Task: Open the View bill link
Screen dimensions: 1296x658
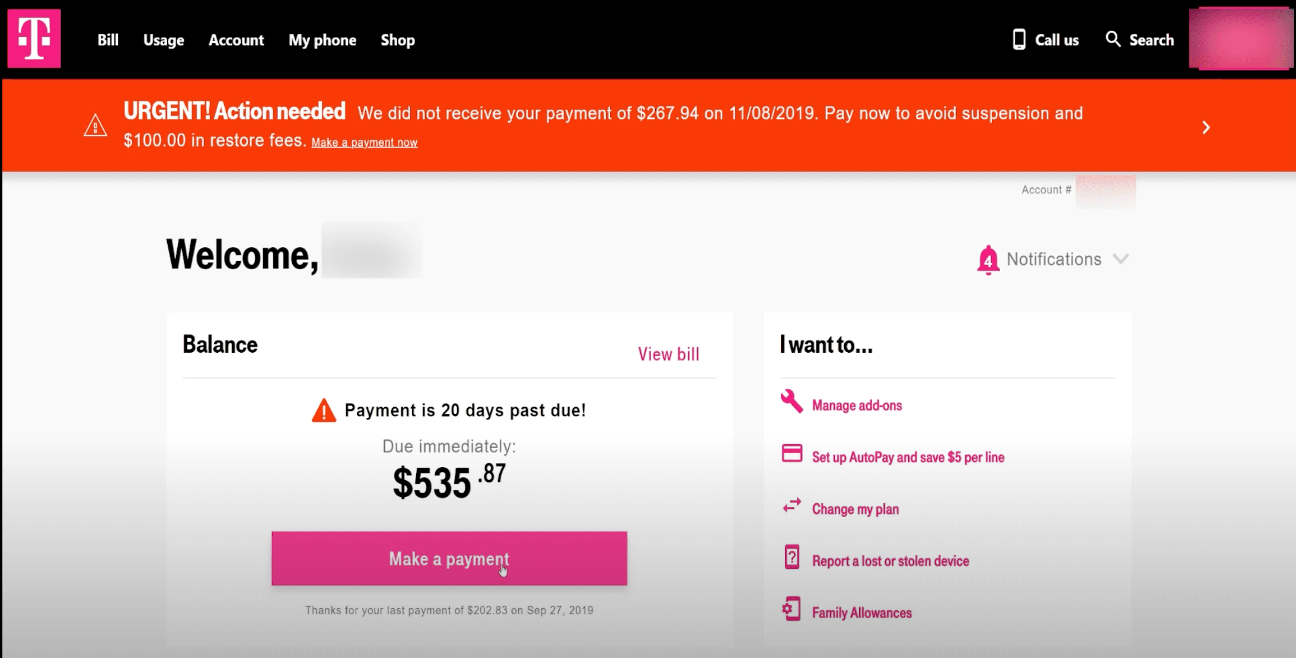Action: pyautogui.click(x=668, y=354)
